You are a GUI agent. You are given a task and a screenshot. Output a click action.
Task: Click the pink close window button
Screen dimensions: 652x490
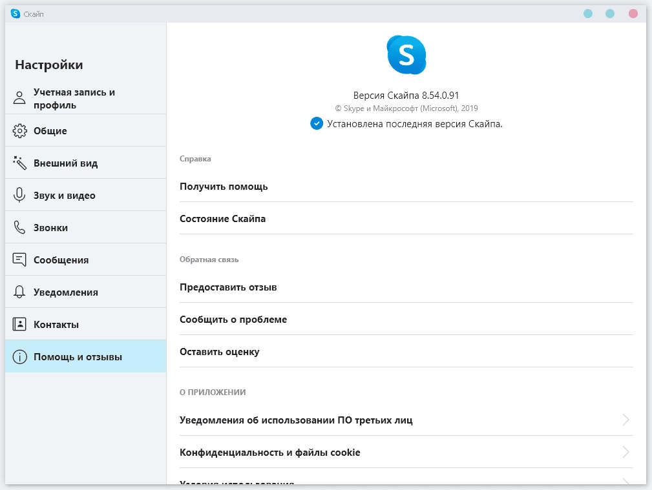click(x=633, y=14)
